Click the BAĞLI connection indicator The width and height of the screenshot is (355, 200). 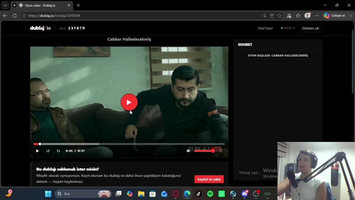coord(288,28)
